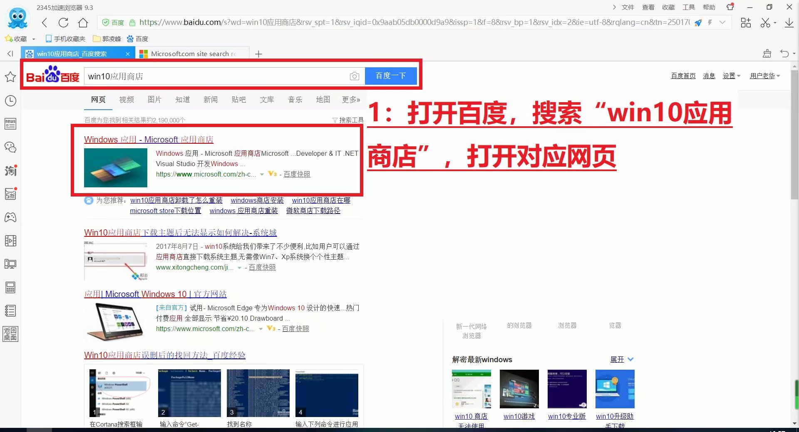799x432 pixels.
Task: Close the win10应用商店 百度搜索 tab
Action: 128,54
